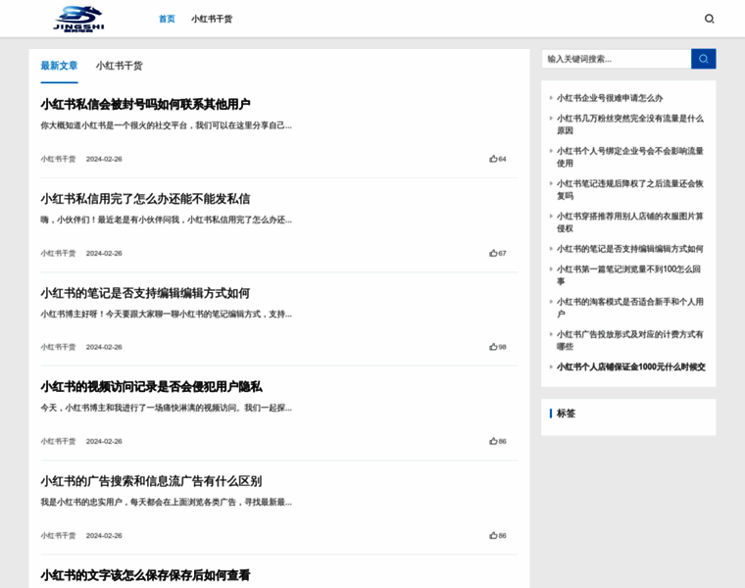Click the excerpt 嗨，小伙伴们！最近老是有小伙伴问我
Viewport: 745px width, 588px height.
coord(167,220)
